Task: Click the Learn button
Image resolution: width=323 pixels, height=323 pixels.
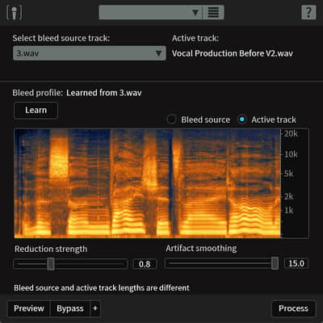Action: [x=36, y=110]
